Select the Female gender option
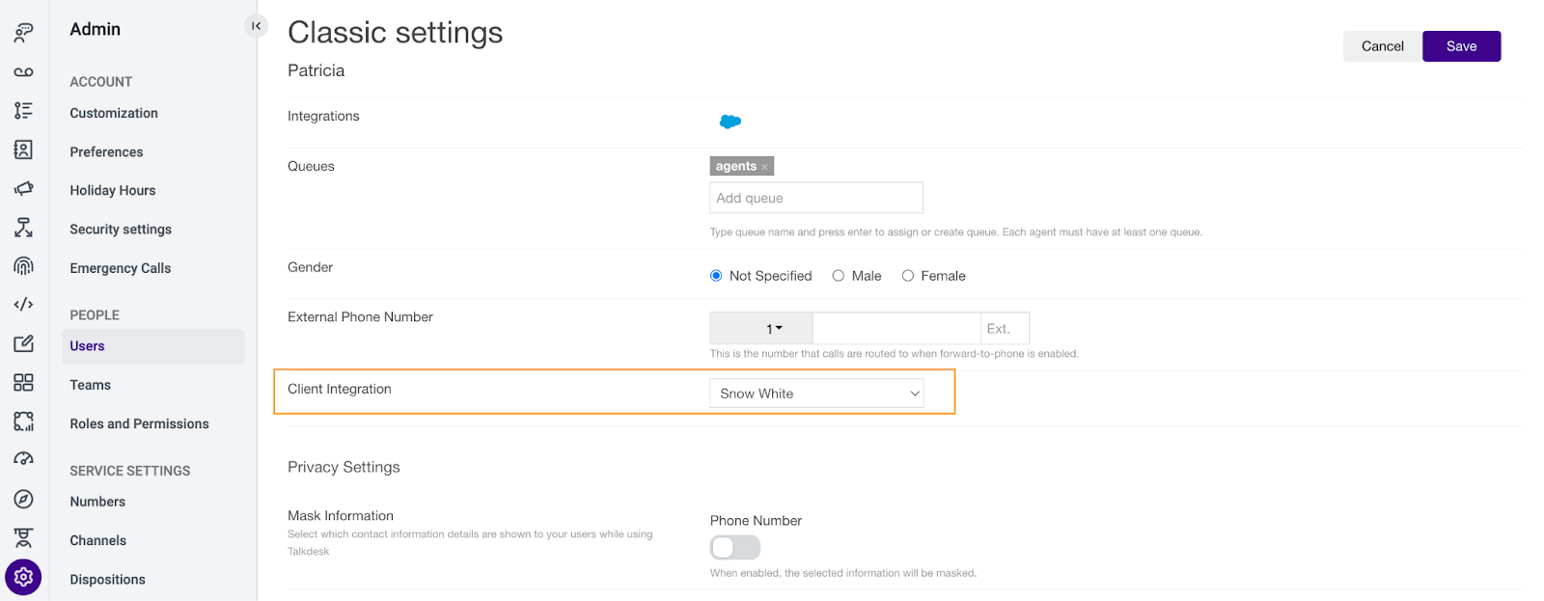Viewport: 1544px width, 601px height. pos(908,276)
